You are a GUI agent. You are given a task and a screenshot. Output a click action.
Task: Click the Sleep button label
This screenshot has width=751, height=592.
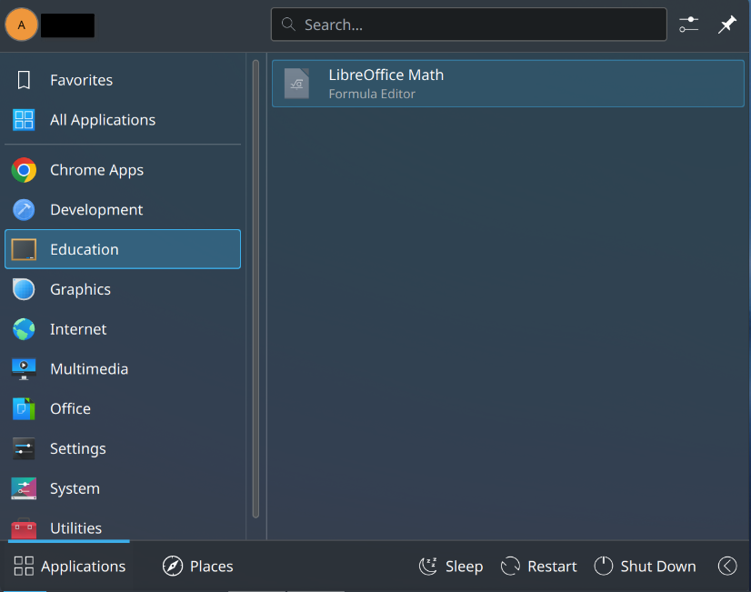pyautogui.click(x=464, y=567)
